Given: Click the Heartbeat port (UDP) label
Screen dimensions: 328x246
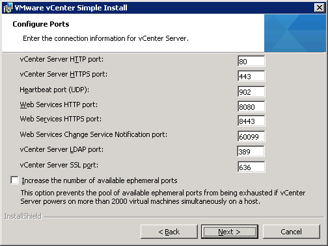Looking at the screenshot, I should click(x=54, y=90).
